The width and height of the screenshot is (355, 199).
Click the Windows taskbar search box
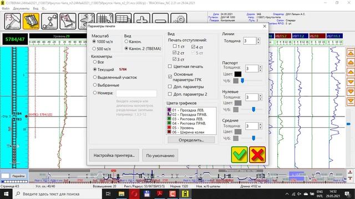(x=57, y=194)
